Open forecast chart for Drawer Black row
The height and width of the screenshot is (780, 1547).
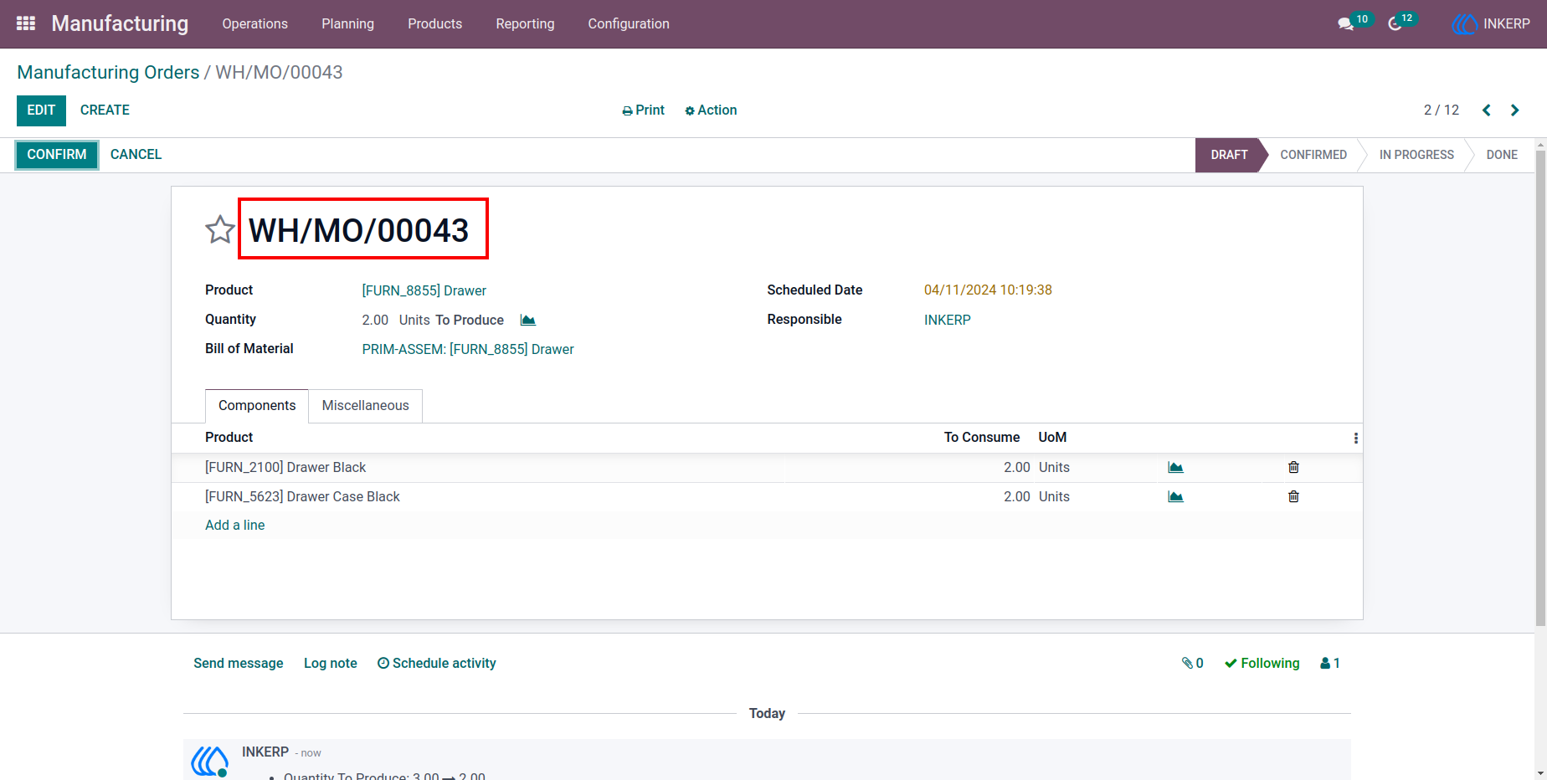click(1175, 467)
